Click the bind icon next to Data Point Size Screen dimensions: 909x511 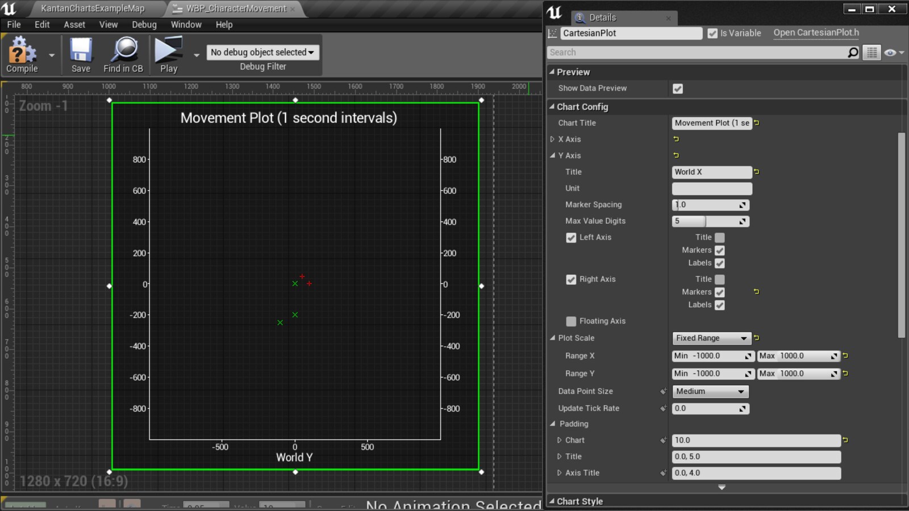point(663,391)
